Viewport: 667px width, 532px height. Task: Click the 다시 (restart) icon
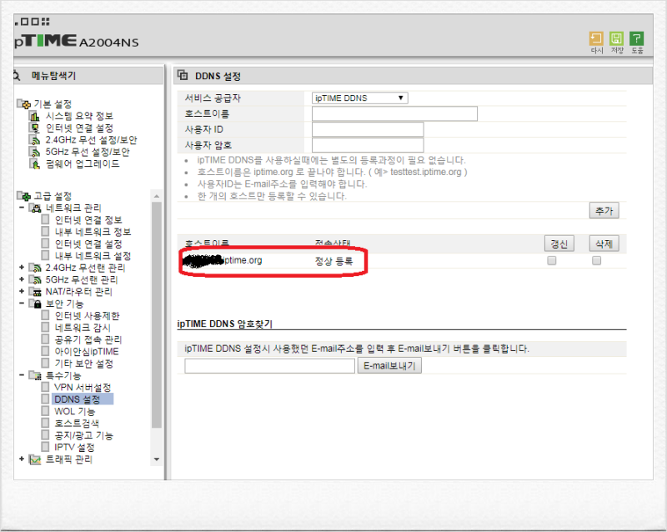tap(596, 38)
